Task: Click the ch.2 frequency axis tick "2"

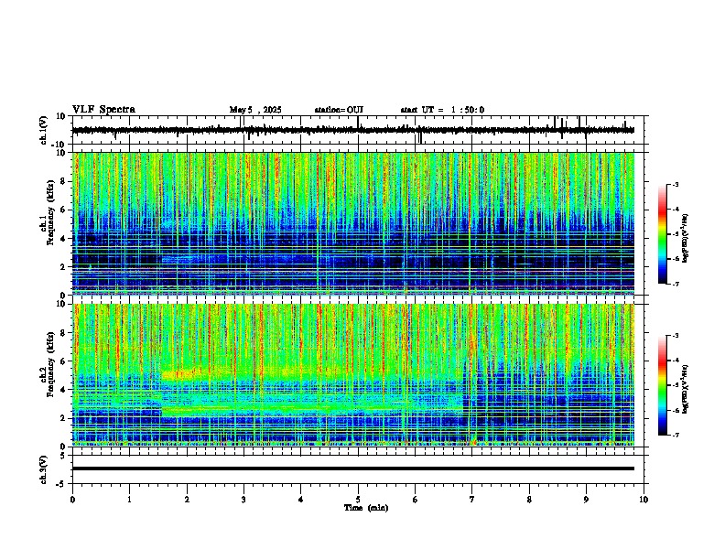Action: pos(64,418)
